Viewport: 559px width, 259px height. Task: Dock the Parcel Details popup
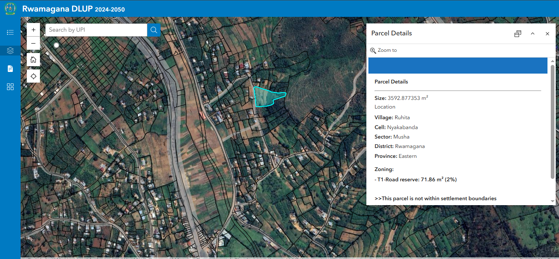(518, 34)
